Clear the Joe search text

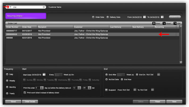pos(44,7)
